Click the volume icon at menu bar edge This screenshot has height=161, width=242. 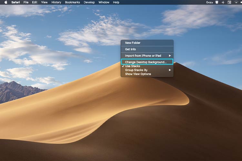tap(241, 2)
